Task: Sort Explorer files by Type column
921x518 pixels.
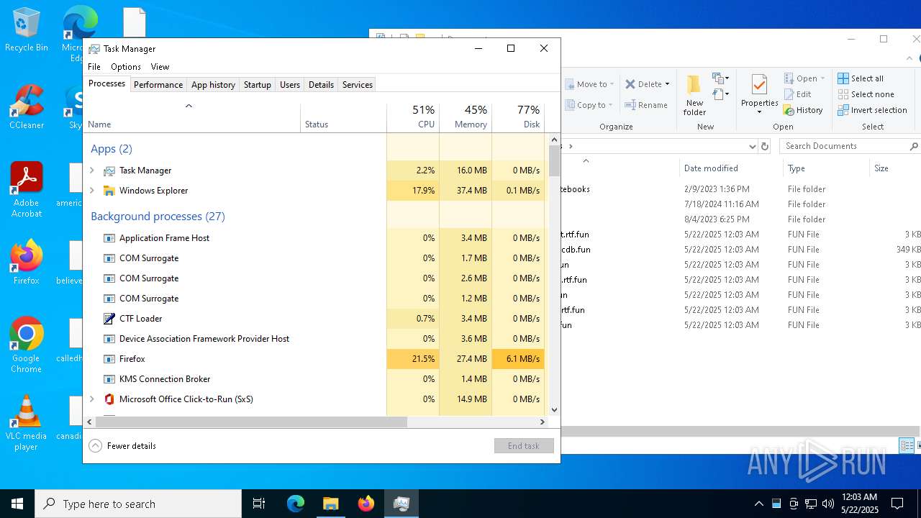Action: pyautogui.click(x=826, y=168)
